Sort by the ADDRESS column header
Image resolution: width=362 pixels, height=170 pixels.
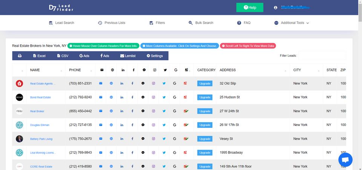coord(228,70)
